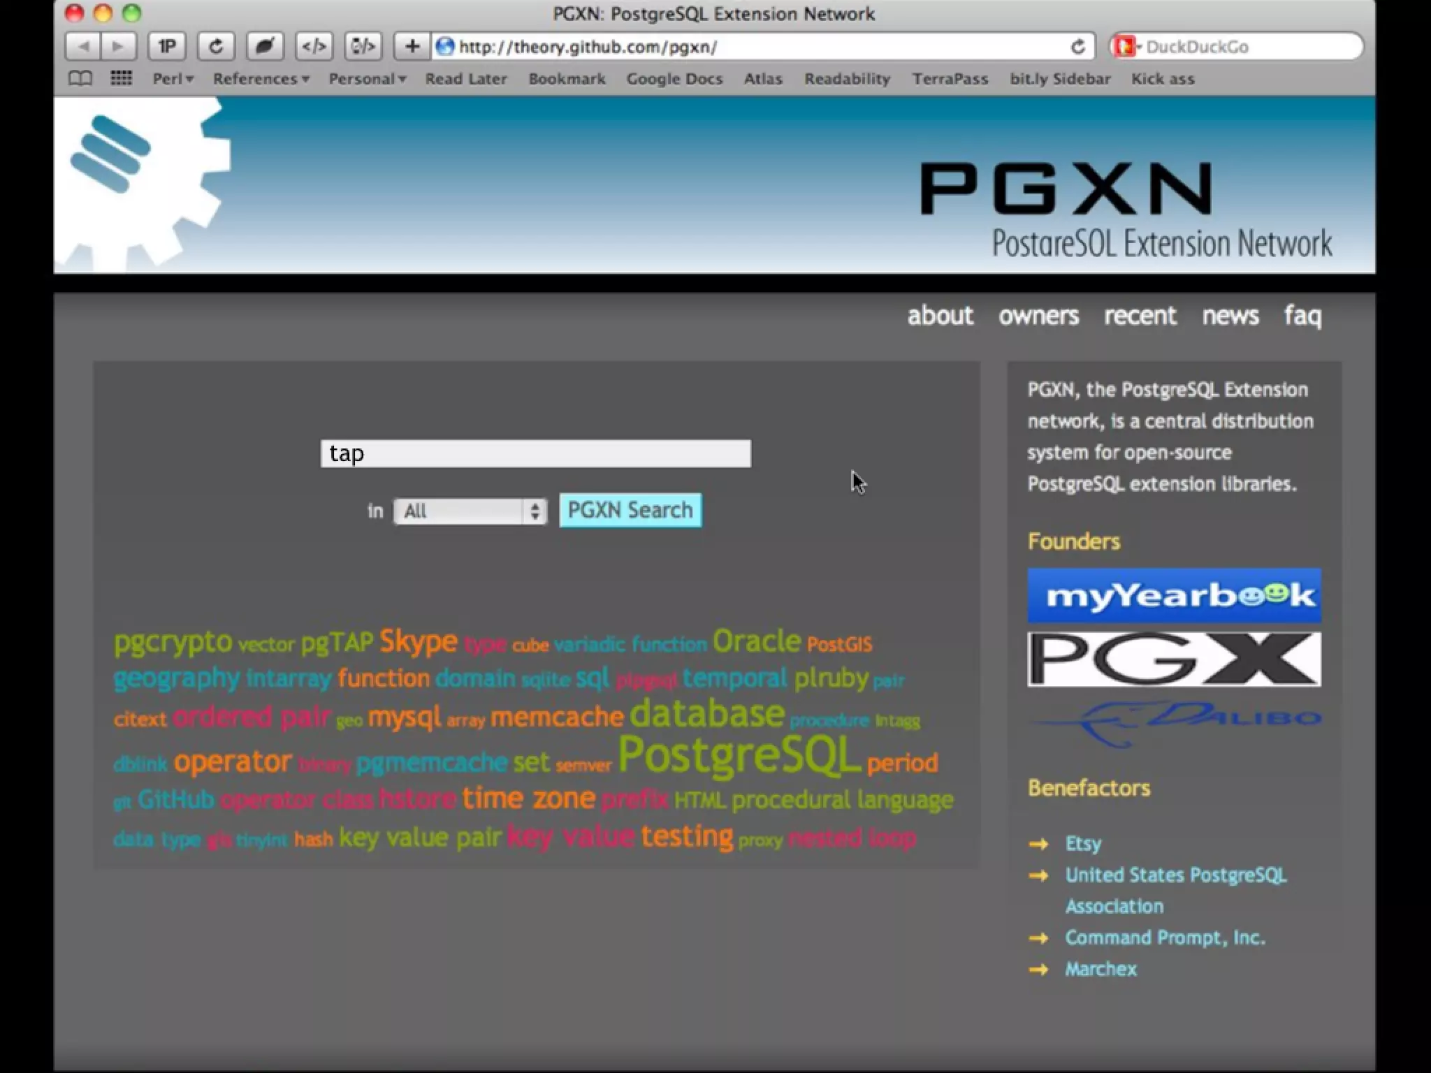This screenshot has height=1073, width=1431.
Task: Click the page source brackets toolbar icon
Action: (363, 47)
